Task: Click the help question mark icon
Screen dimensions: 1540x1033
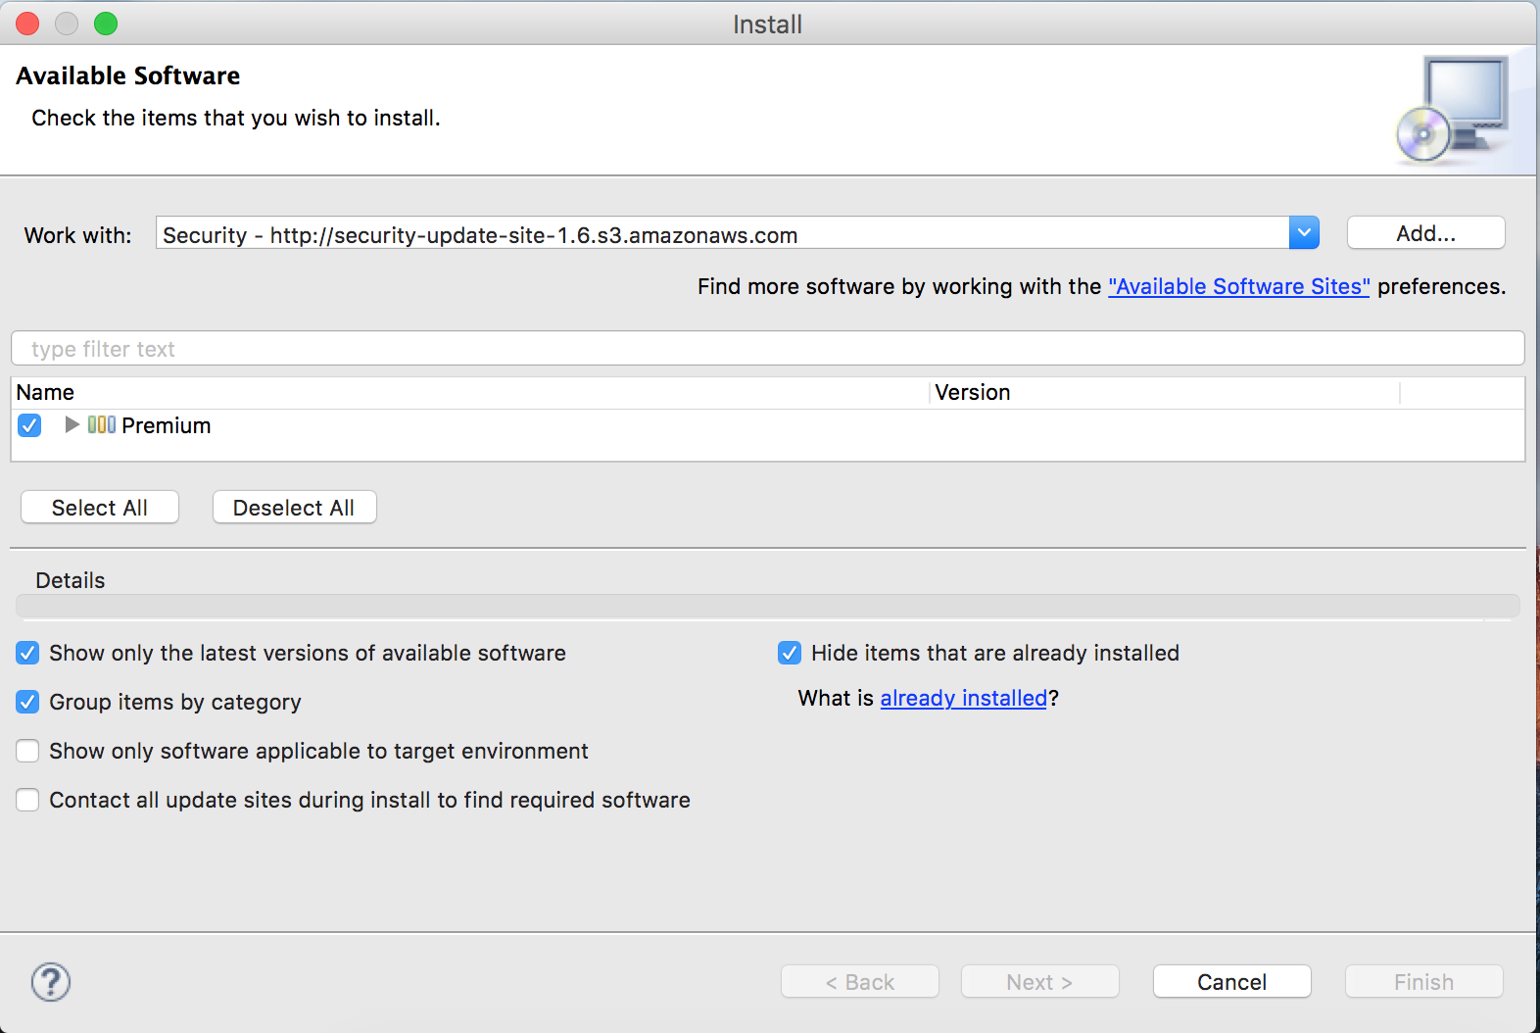Action: (51, 982)
